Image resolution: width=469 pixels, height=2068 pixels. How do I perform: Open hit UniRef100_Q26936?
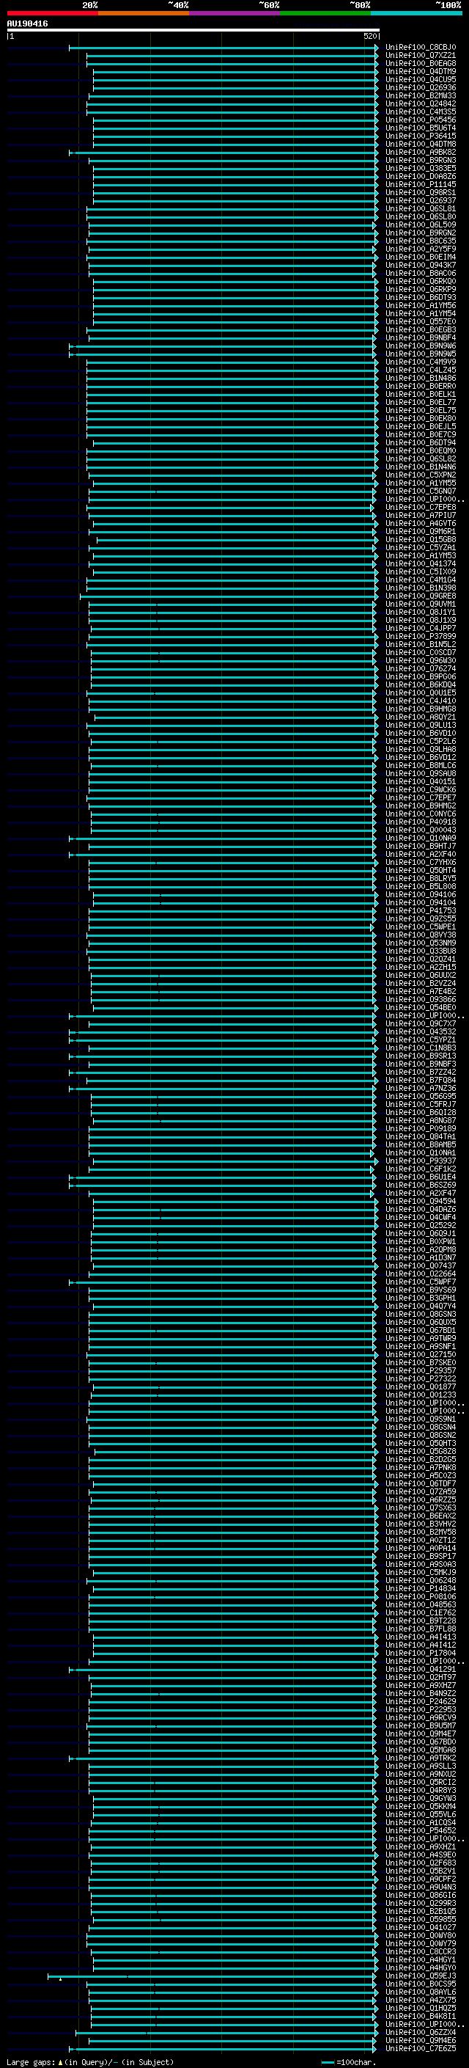tap(421, 87)
